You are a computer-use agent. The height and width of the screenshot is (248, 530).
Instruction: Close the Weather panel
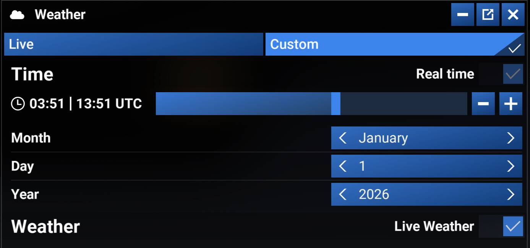pos(513,15)
